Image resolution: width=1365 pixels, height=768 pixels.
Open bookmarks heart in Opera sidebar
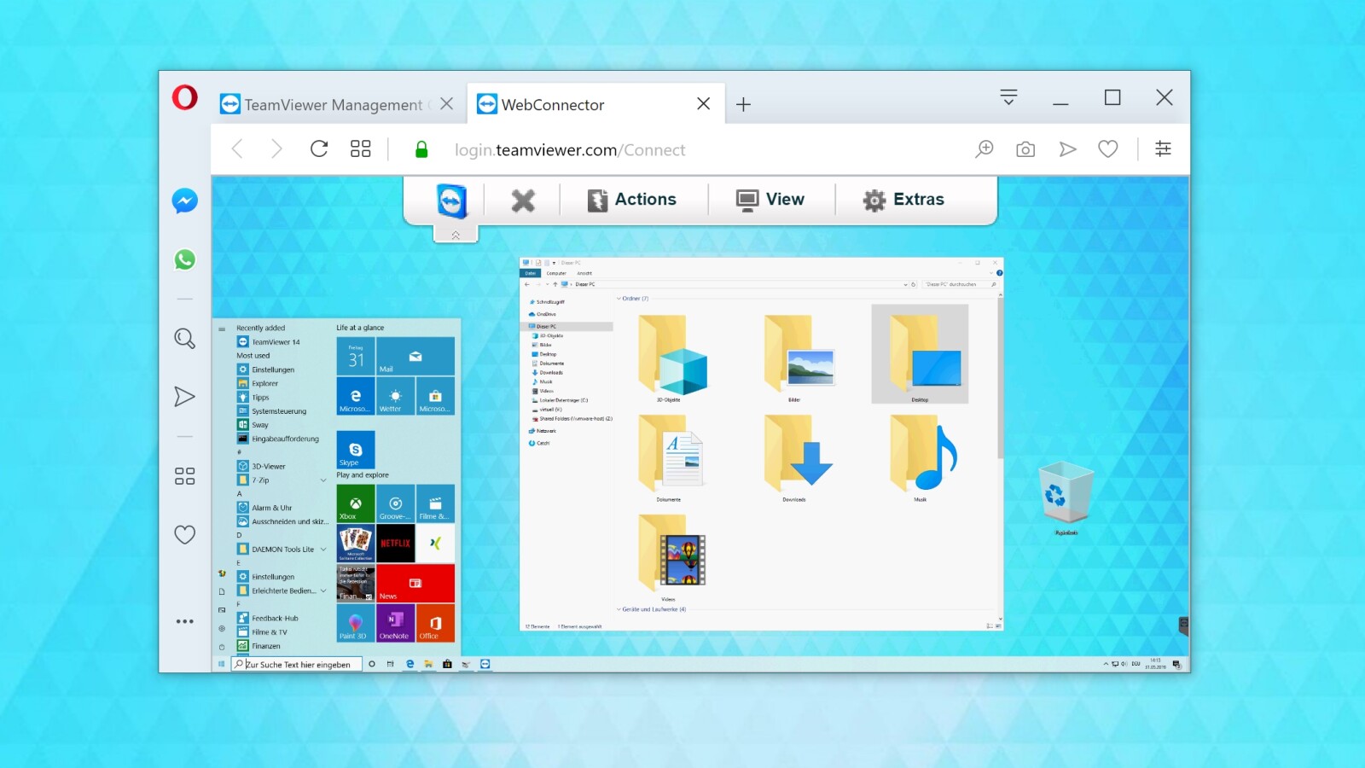pyautogui.click(x=185, y=535)
